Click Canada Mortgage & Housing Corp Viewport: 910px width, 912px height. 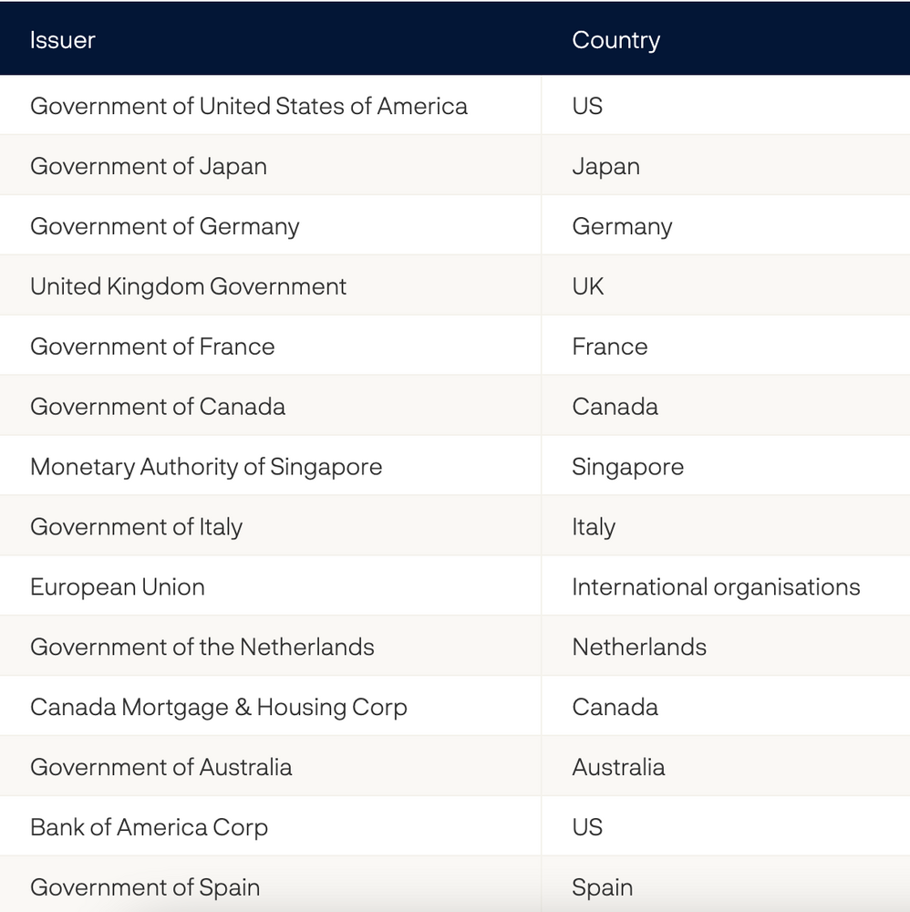pos(218,708)
